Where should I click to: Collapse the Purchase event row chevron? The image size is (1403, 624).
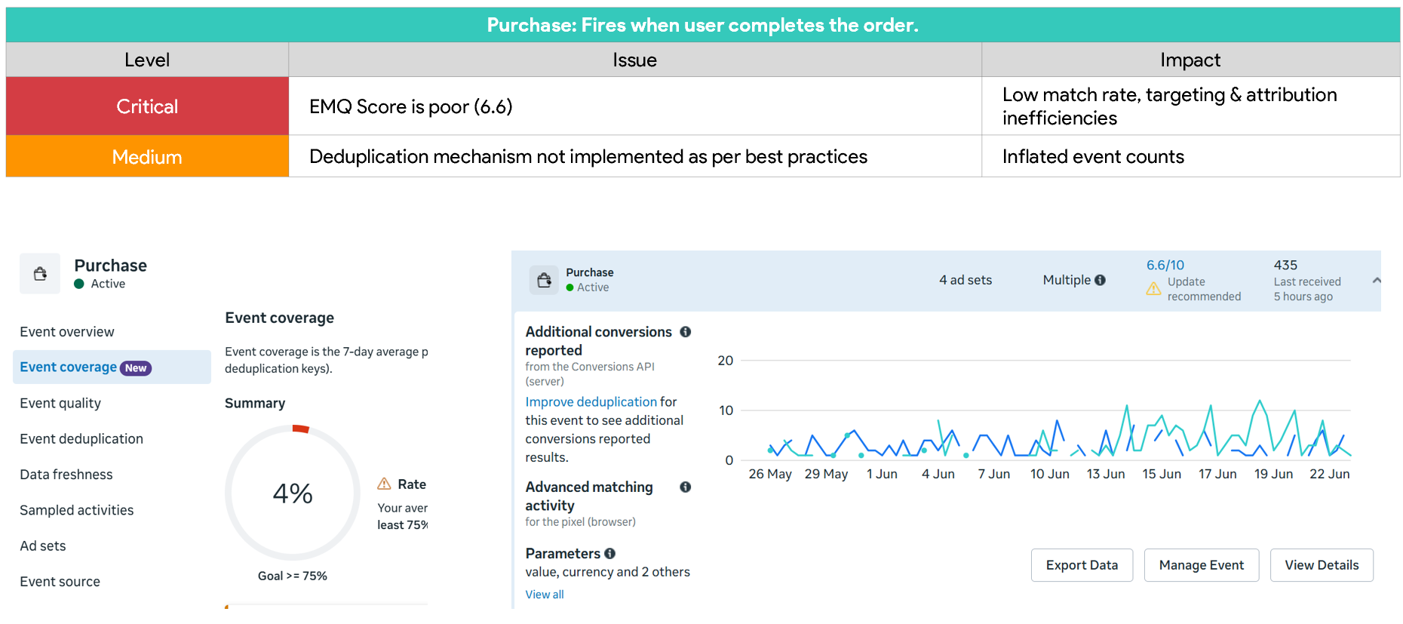tap(1377, 280)
